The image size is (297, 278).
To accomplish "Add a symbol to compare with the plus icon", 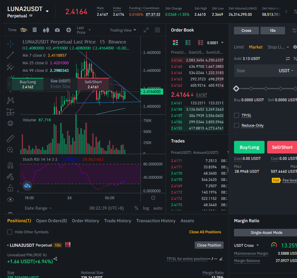I will click(69, 30).
